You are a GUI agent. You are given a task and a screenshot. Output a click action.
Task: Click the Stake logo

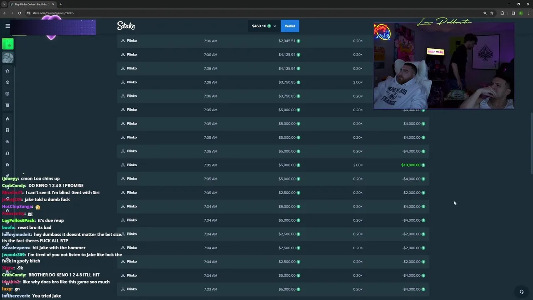coord(126,26)
